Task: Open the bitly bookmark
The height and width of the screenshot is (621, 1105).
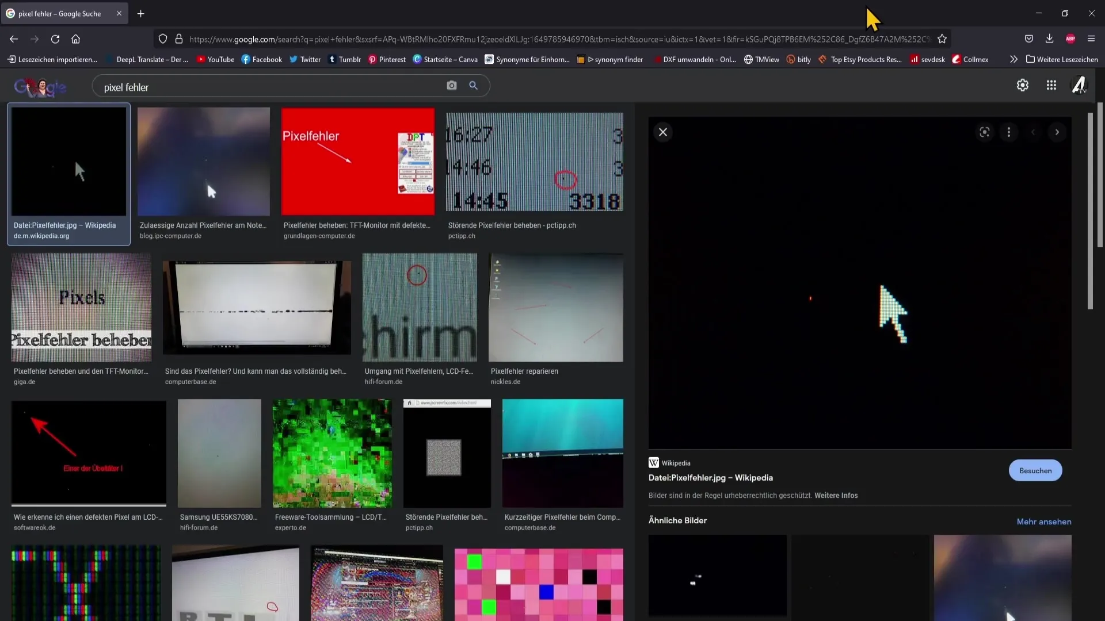Action: click(x=799, y=59)
